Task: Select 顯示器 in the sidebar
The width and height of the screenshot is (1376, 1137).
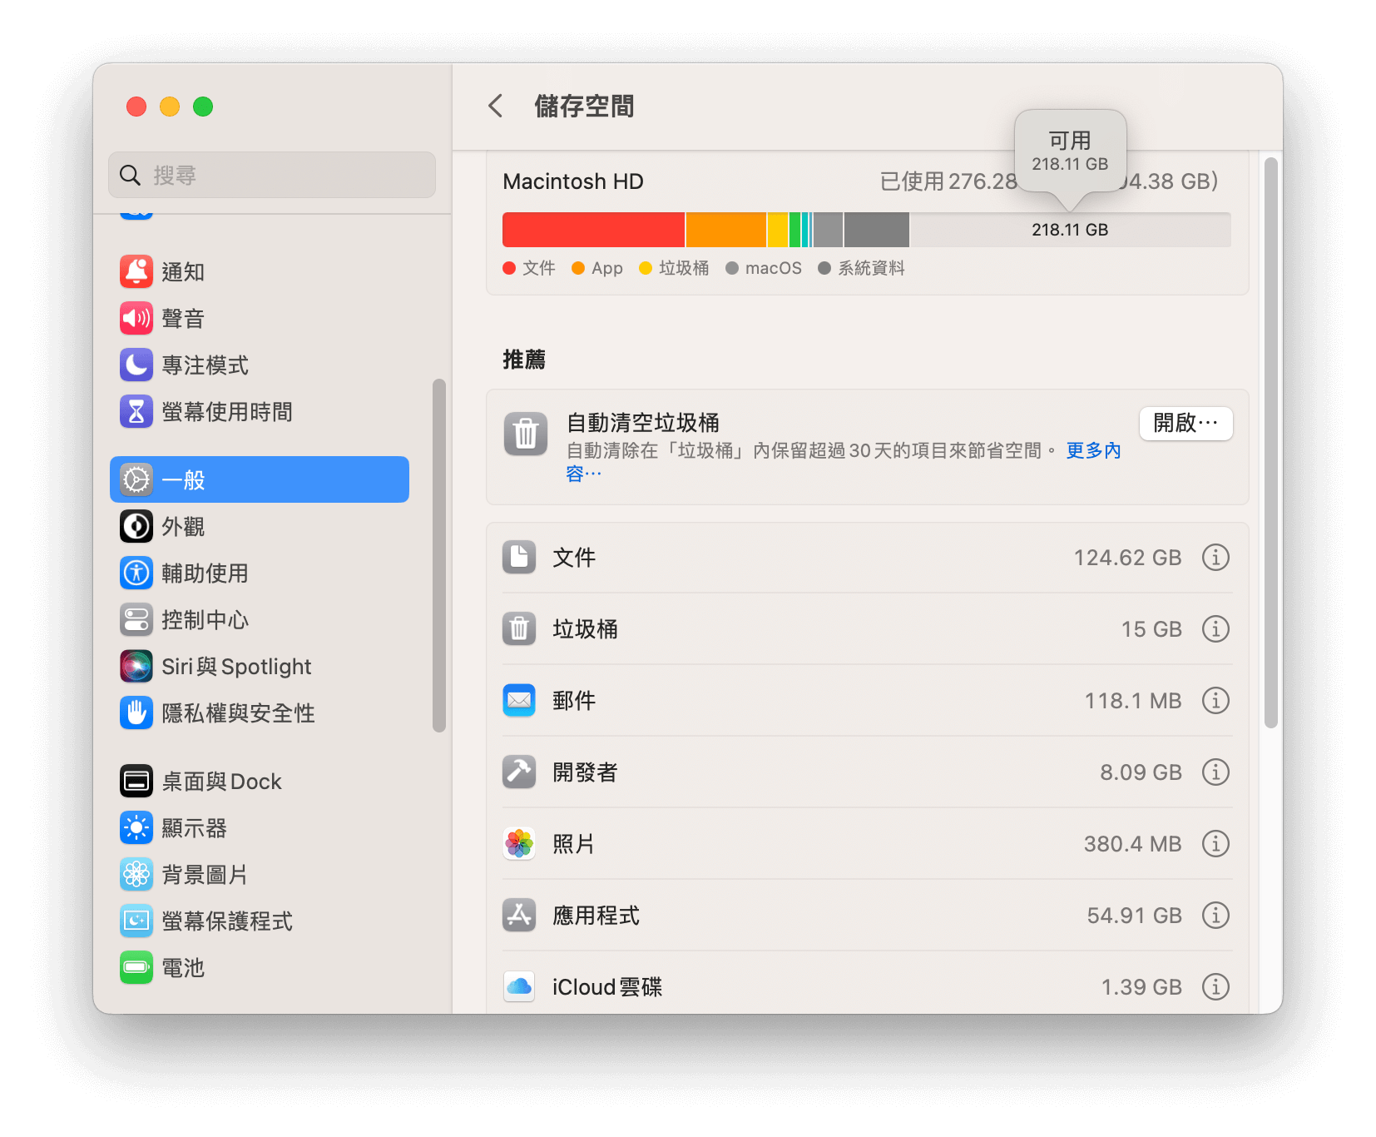Action: click(x=260, y=827)
